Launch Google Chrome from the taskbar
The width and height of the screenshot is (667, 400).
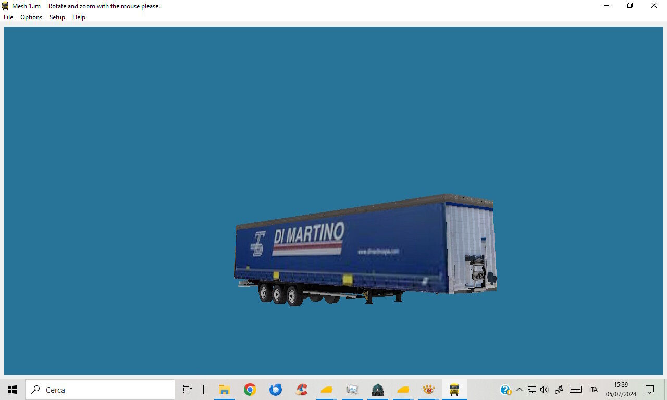click(x=250, y=390)
